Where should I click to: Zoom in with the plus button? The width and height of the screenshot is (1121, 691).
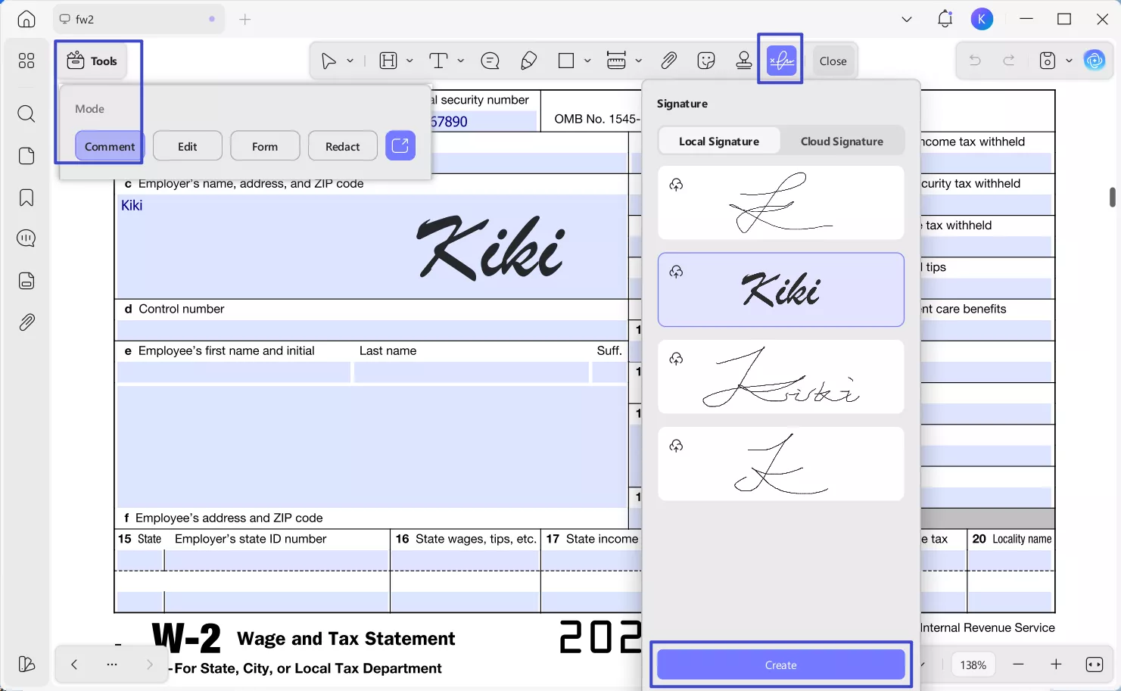point(1056,665)
